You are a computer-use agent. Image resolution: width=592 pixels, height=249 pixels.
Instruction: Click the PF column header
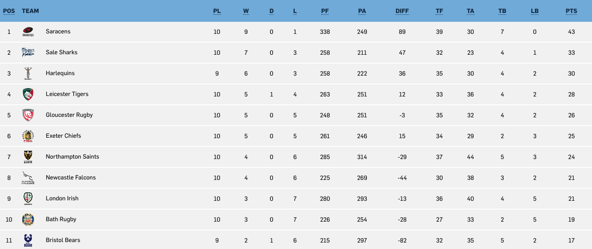click(x=325, y=11)
